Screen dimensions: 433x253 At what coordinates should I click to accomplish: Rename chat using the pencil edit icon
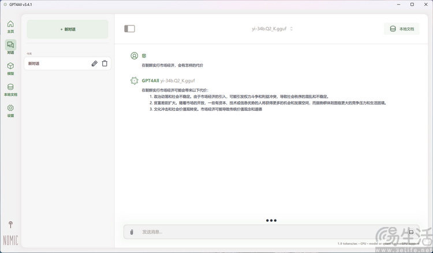95,64
